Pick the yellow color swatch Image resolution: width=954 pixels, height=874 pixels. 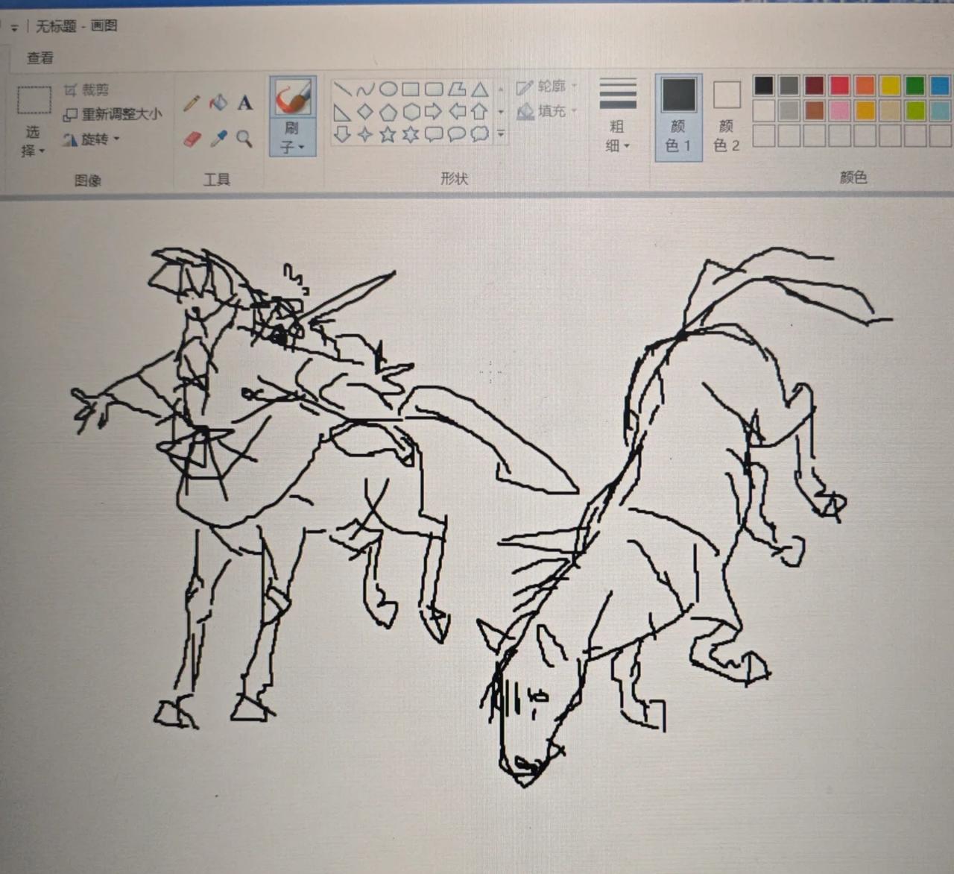point(890,86)
